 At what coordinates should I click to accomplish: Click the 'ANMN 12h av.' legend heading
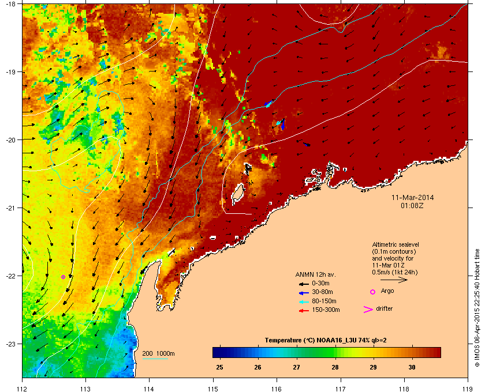tap(315, 274)
